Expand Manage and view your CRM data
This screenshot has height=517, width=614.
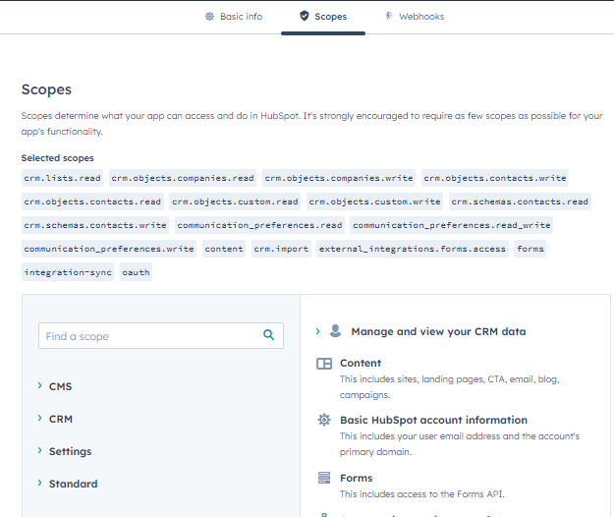(x=317, y=331)
